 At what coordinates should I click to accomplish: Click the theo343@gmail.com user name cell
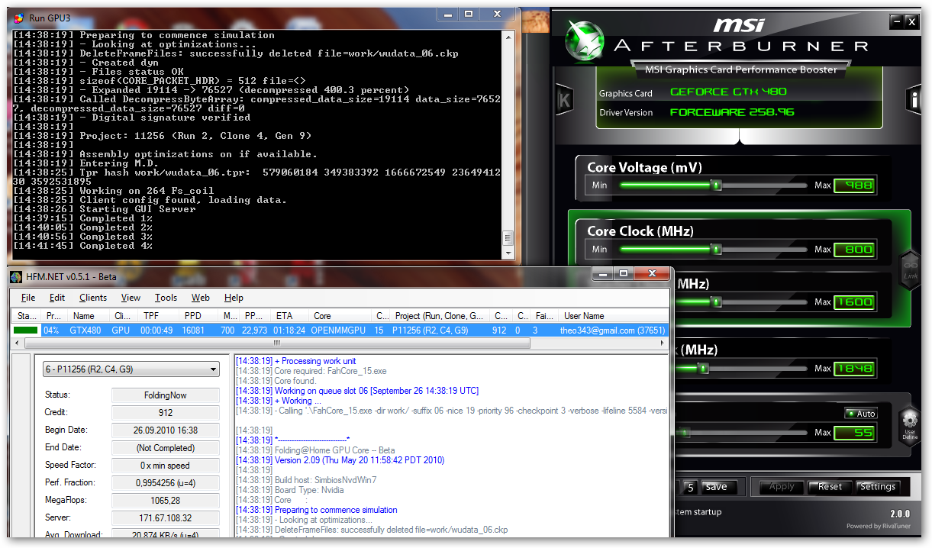coord(614,330)
